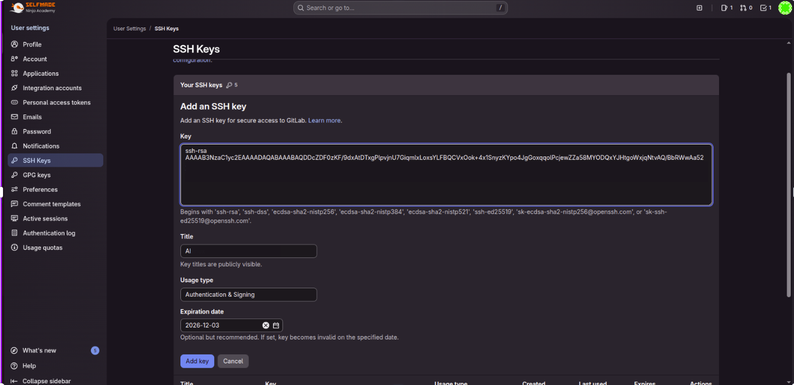Viewport: 794px width, 385px height.
Task: Click the Cancel button
Action: tap(233, 361)
